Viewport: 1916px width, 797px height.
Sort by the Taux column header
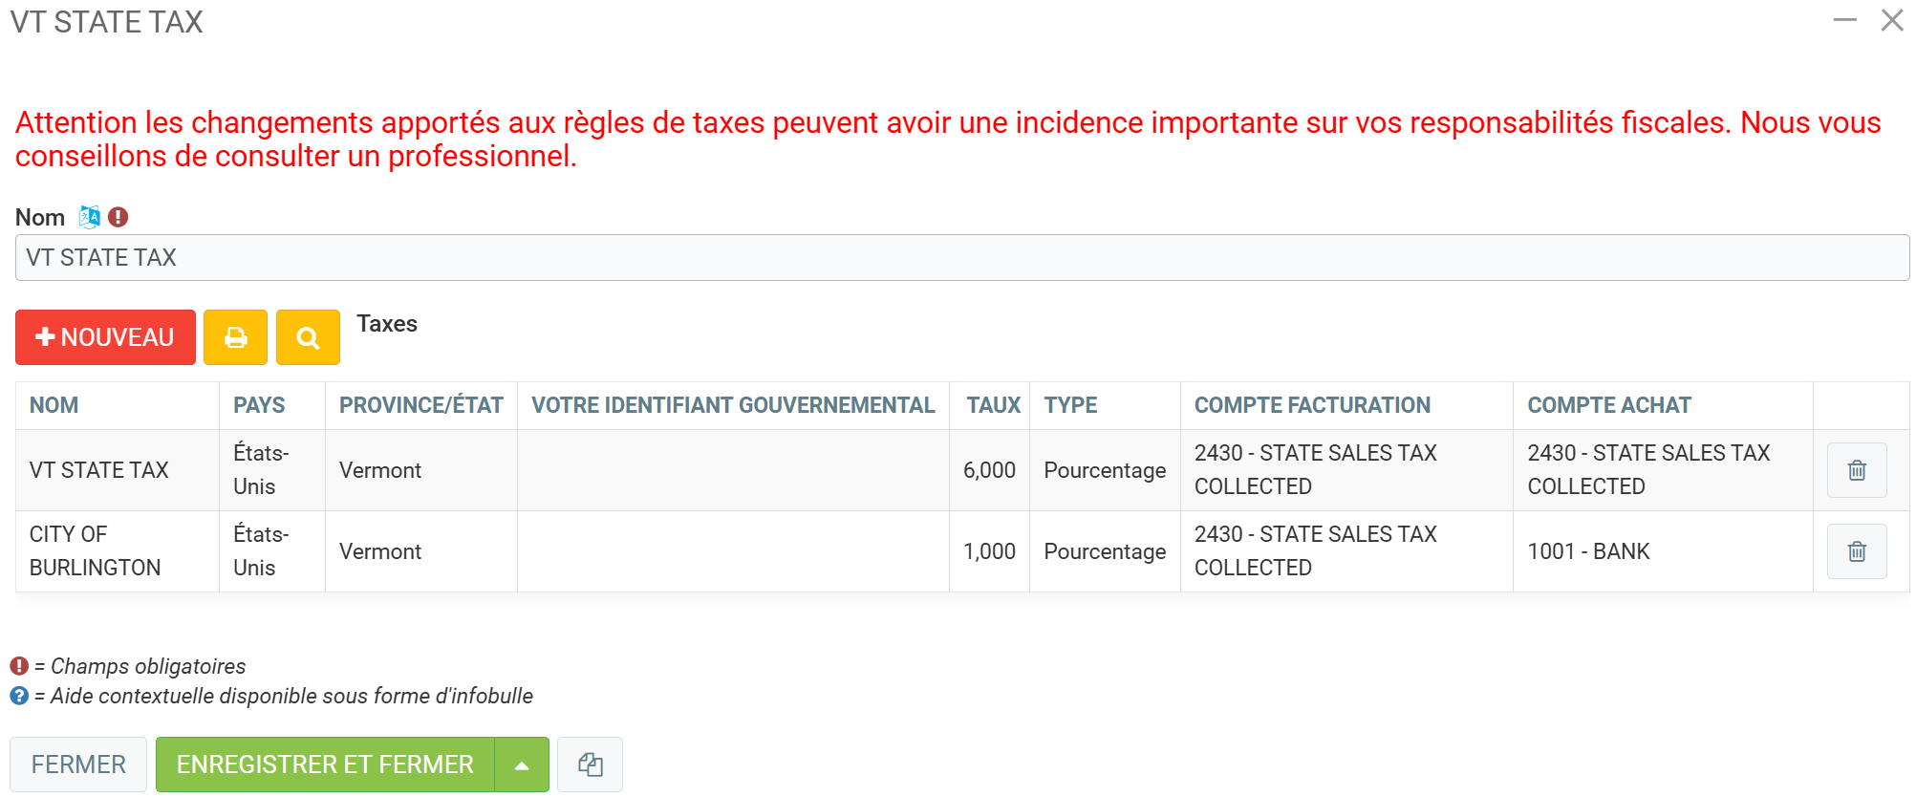pyautogui.click(x=993, y=405)
